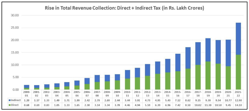This screenshot has height=111, width=249.
Task: Select the Indirect value 1.20 cell
Action: [26, 101]
